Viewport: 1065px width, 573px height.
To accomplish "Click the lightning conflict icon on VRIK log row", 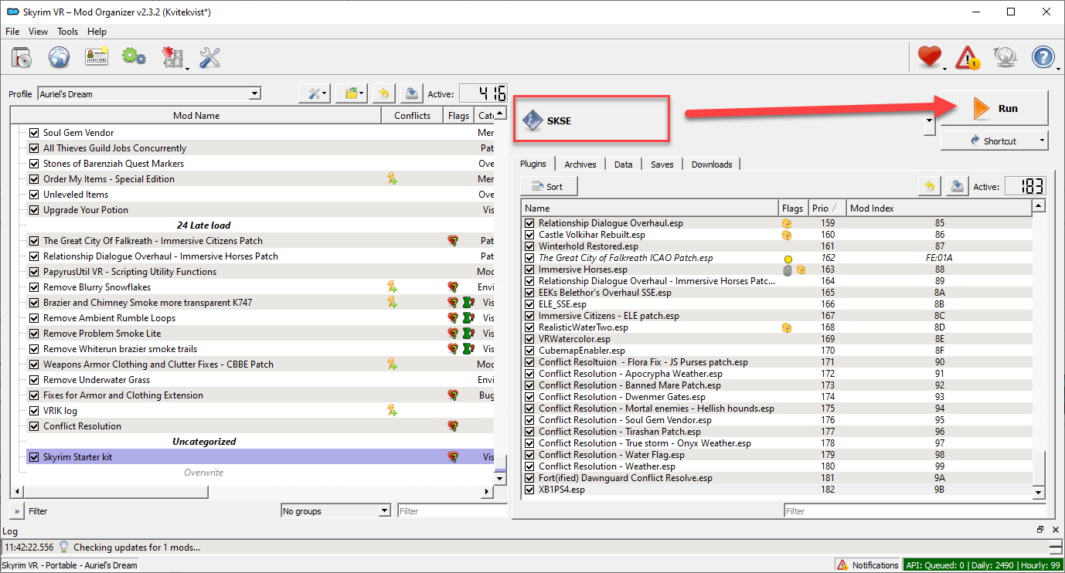I will (393, 411).
